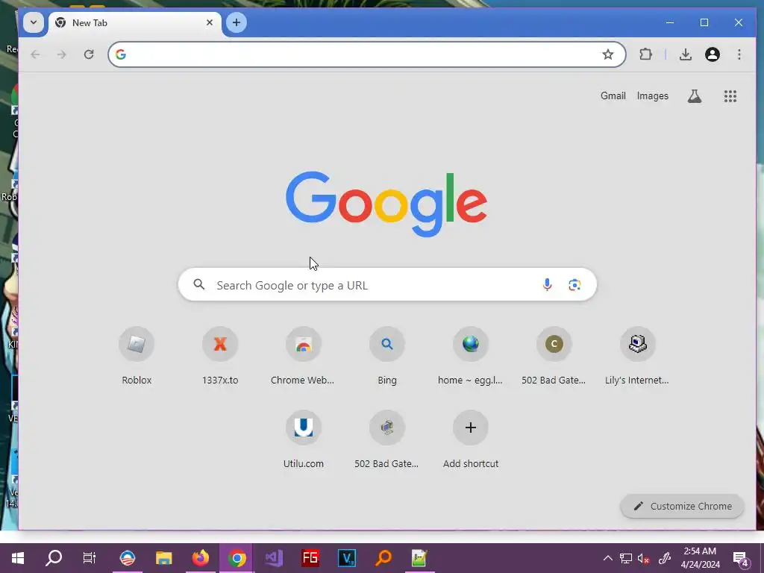Open the 502 Bad Gateway shortcut below Bing
The height and width of the screenshot is (573, 764).
(x=387, y=439)
